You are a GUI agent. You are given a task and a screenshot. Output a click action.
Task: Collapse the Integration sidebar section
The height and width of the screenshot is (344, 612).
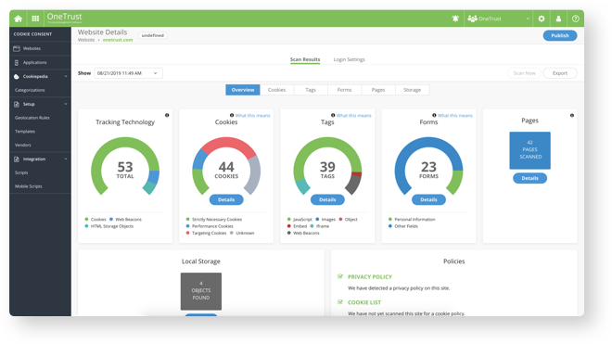pos(65,159)
